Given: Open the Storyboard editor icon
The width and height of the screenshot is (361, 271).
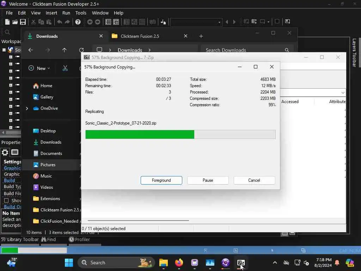Looking at the screenshot, I should (108, 22).
